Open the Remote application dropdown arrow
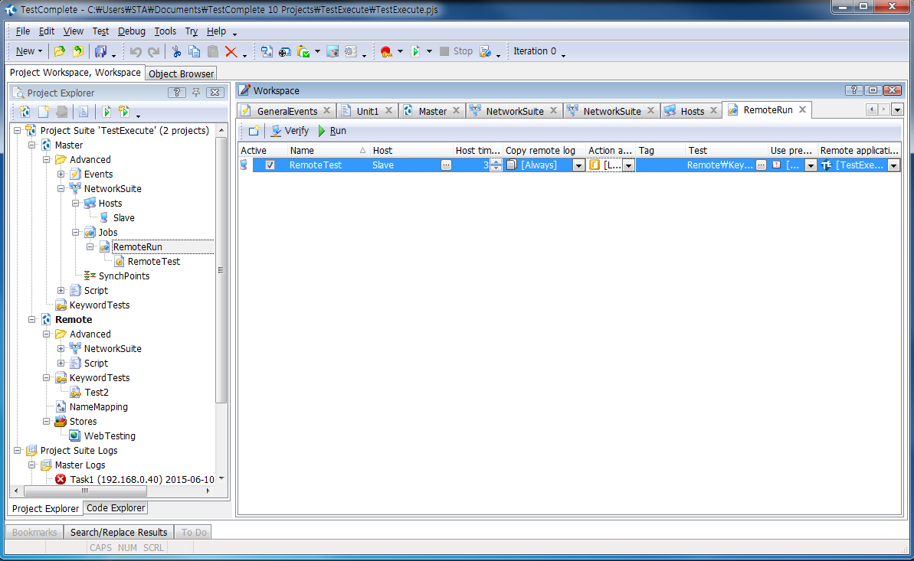Image resolution: width=914 pixels, height=561 pixels. [893, 165]
